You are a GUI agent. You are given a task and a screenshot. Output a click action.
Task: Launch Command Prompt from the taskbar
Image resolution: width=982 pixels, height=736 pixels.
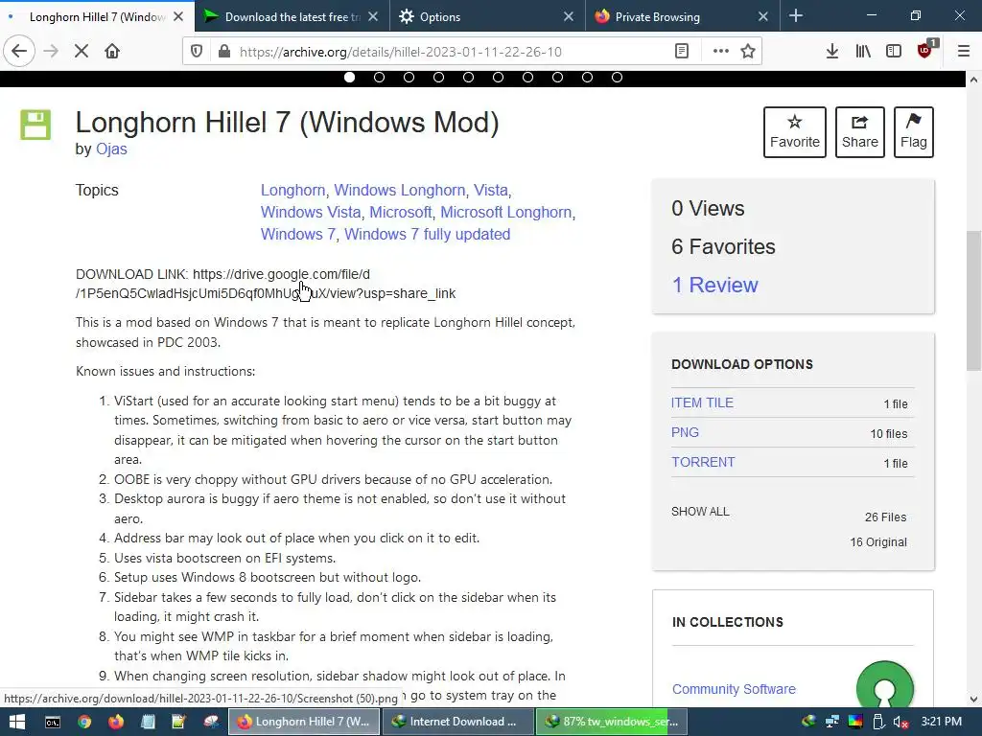(x=53, y=723)
